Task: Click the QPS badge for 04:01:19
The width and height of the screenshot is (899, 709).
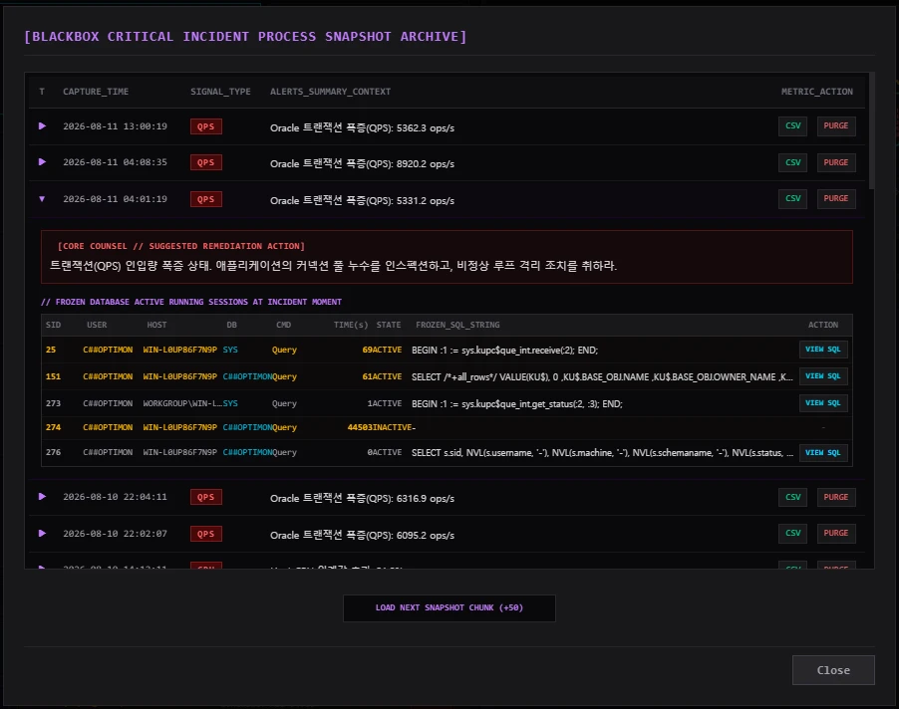Action: point(206,199)
